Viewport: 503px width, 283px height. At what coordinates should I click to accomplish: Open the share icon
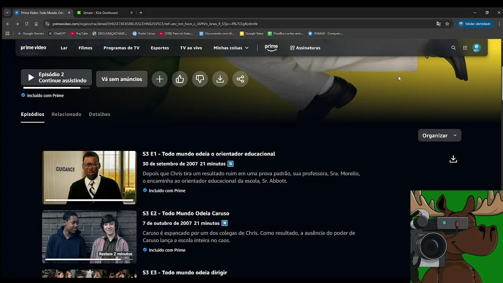click(240, 79)
